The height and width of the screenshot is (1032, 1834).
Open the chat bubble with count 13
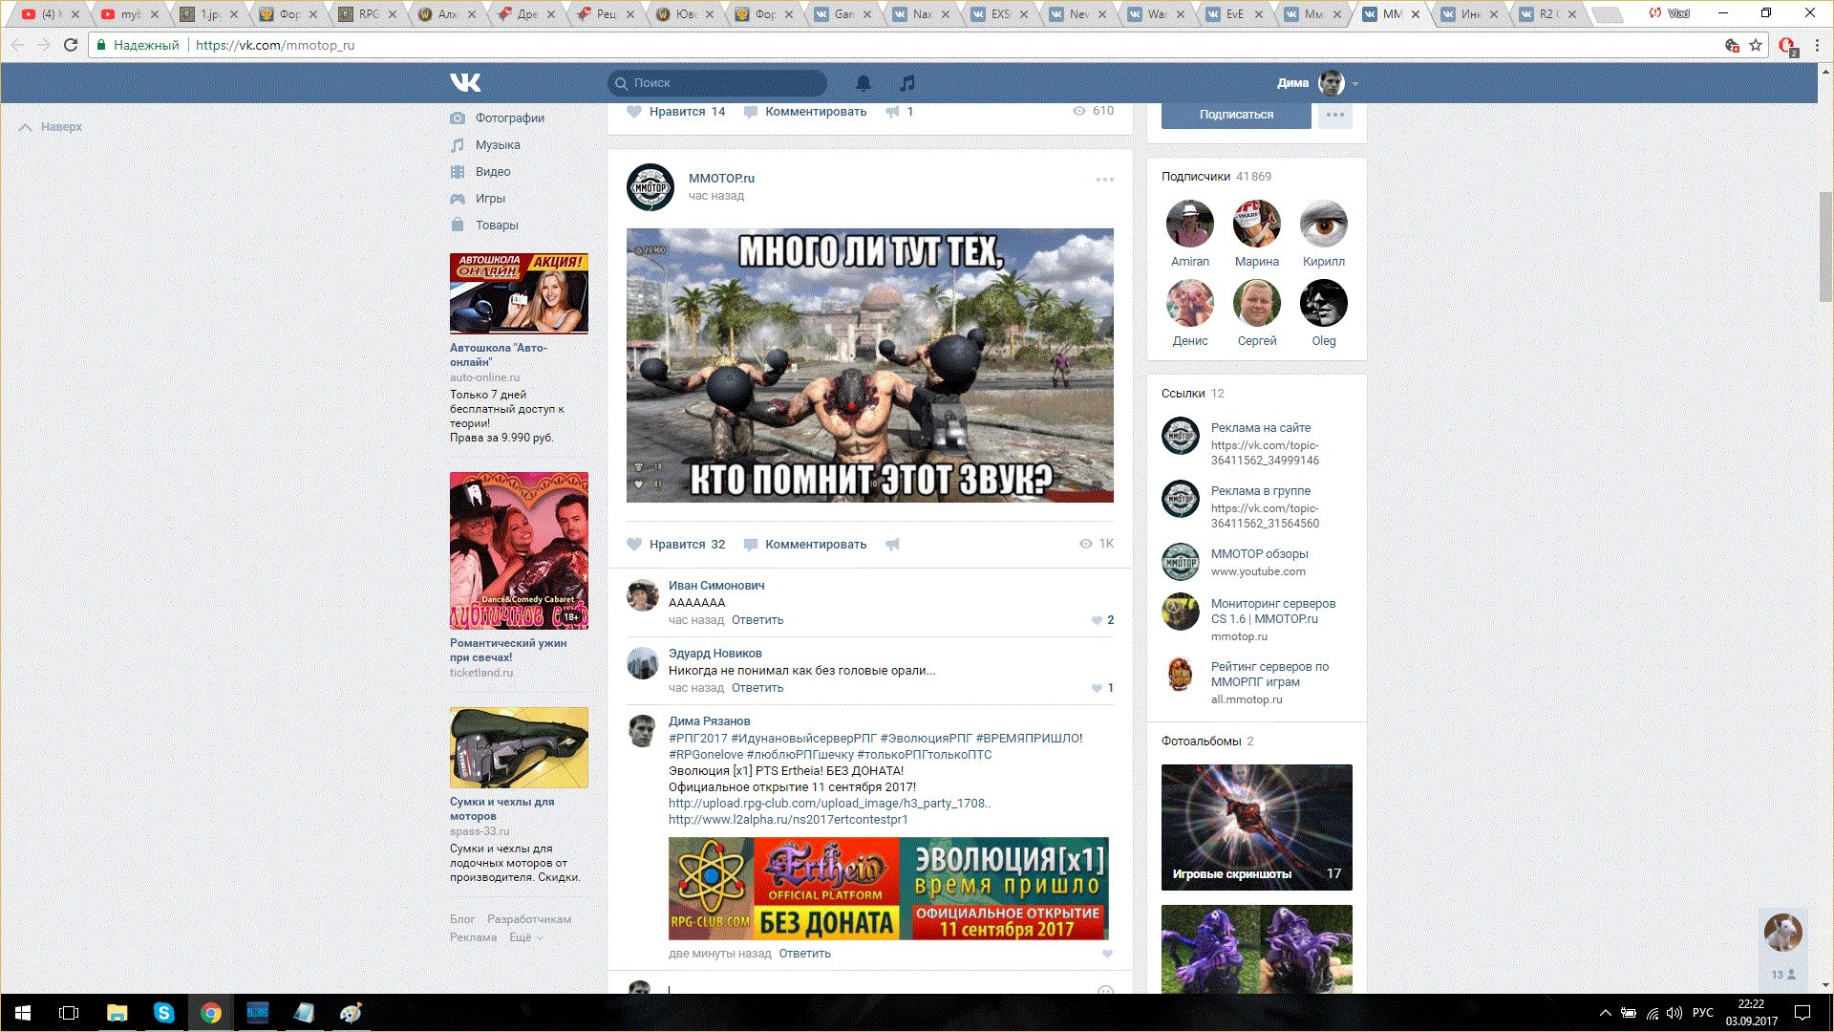click(1782, 947)
